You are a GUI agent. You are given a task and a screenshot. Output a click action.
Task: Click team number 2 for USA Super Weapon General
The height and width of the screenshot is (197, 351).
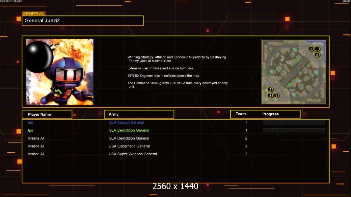click(x=246, y=154)
